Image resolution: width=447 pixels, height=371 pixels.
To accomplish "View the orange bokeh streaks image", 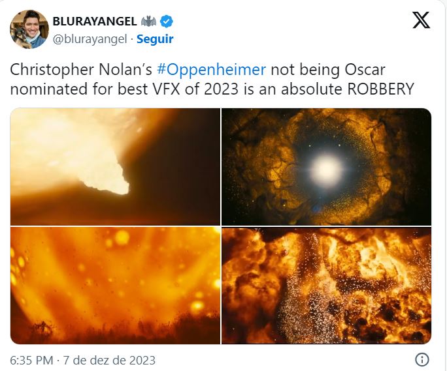I will (115, 286).
